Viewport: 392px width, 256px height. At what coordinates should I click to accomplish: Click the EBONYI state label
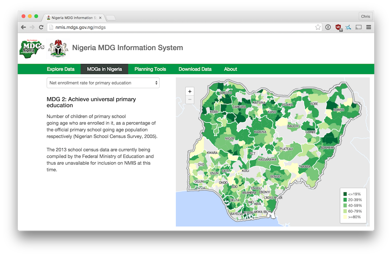265,192
